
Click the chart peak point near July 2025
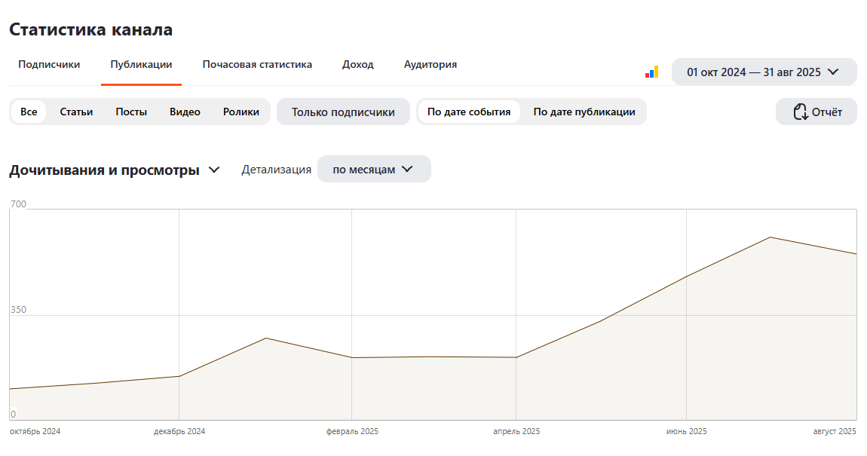(x=770, y=237)
